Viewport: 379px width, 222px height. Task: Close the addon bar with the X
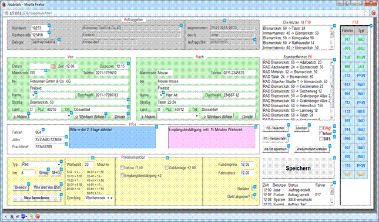pyautogui.click(x=6, y=217)
